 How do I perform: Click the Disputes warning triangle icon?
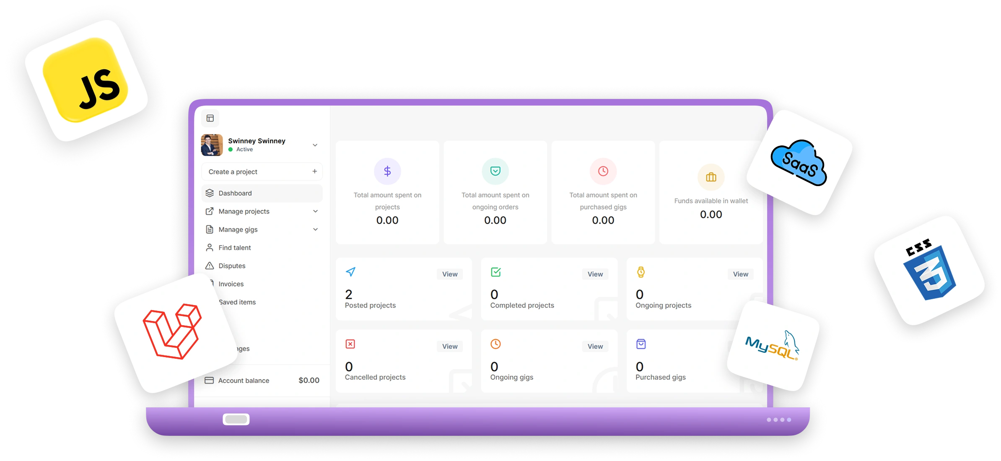210,266
